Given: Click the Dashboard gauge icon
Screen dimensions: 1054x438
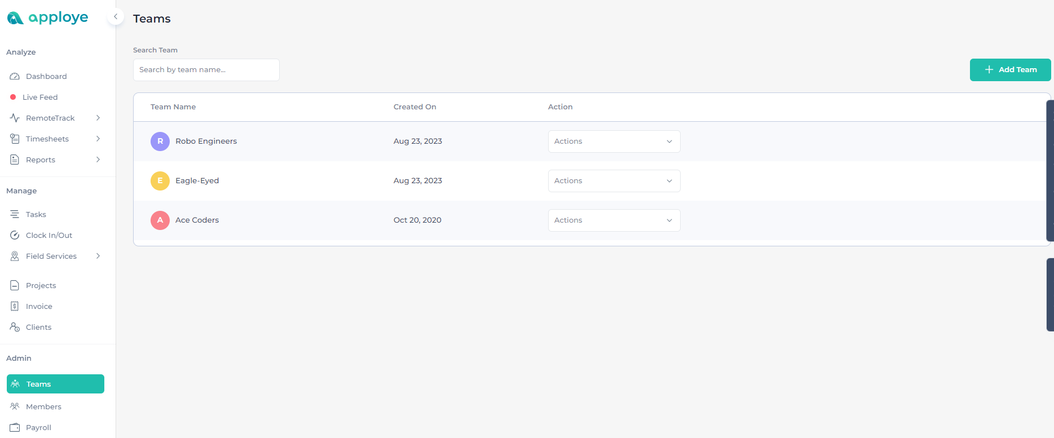Looking at the screenshot, I should tap(15, 76).
